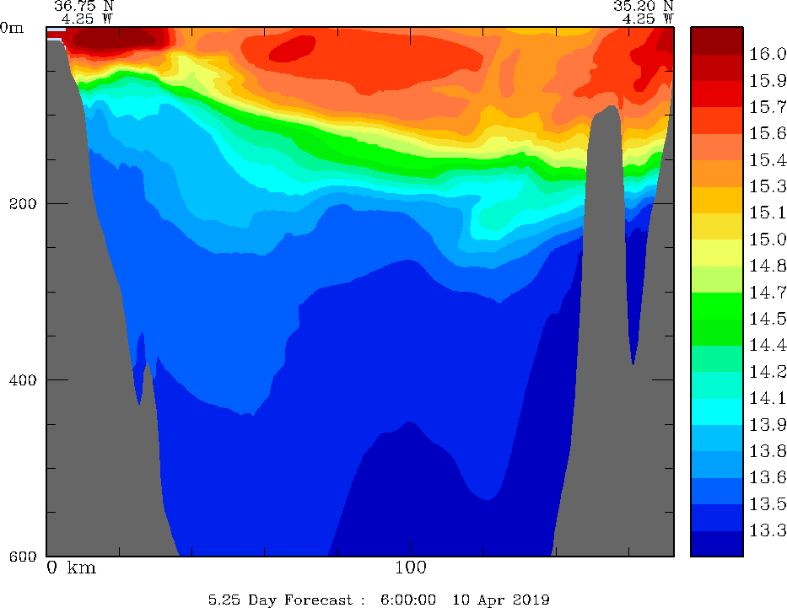The height and width of the screenshot is (608, 787).
Task: Select colorbar band between 14.4 and 14.2
Action: coord(716,358)
